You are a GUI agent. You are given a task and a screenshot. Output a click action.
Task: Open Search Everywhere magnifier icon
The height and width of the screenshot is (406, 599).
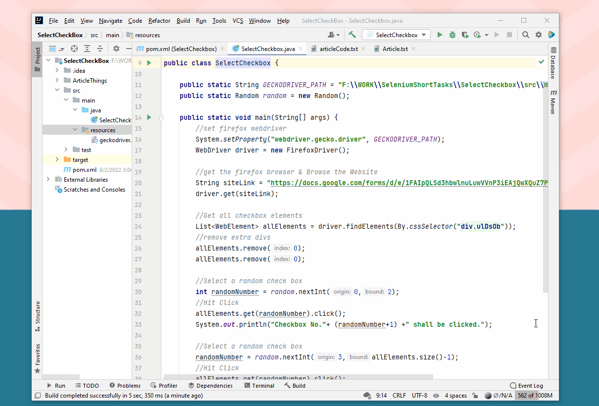pos(526,35)
